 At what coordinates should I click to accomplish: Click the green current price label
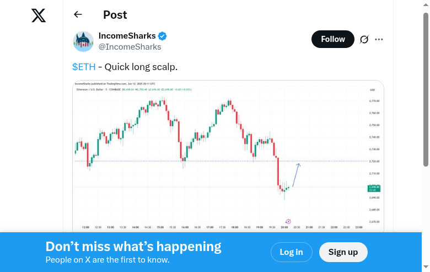[x=374, y=188]
